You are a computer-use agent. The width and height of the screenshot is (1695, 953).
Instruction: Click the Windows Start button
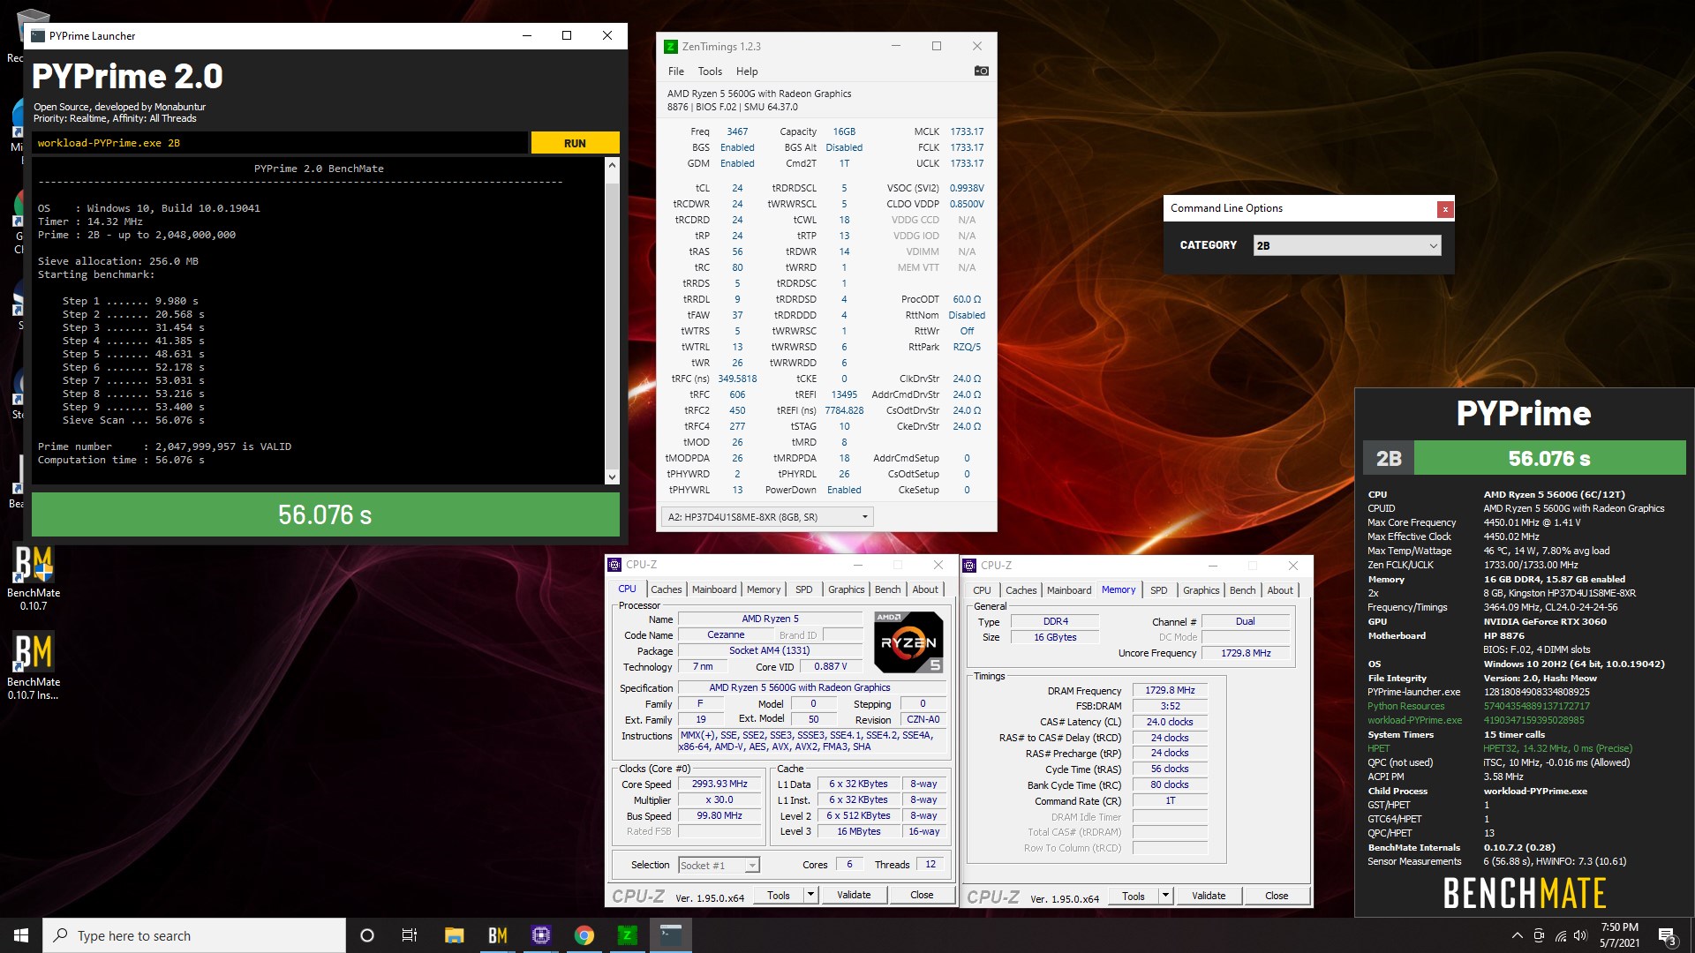point(21,935)
